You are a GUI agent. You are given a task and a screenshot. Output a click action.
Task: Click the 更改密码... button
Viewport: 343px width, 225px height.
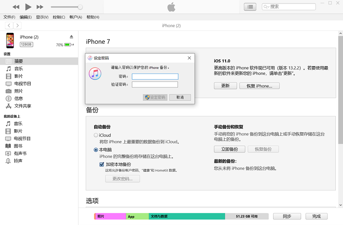(122, 179)
